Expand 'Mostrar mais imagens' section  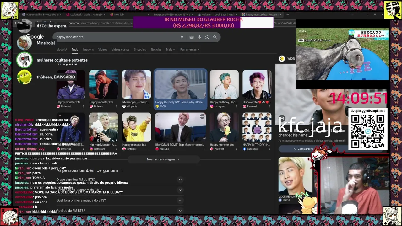(163, 159)
